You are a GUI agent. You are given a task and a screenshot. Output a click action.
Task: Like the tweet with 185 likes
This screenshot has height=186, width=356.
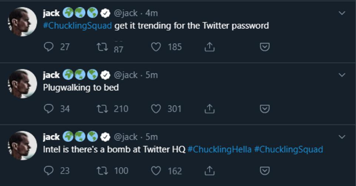coord(156,47)
